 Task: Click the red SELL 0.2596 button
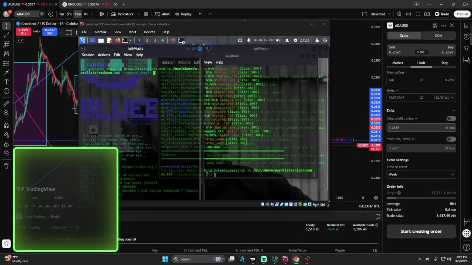coord(23,32)
